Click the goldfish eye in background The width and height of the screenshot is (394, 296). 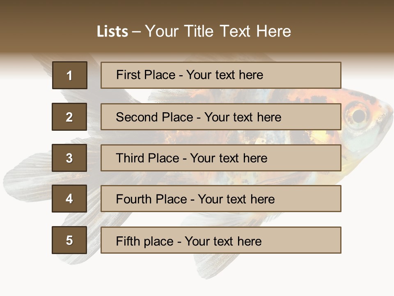coord(359,115)
